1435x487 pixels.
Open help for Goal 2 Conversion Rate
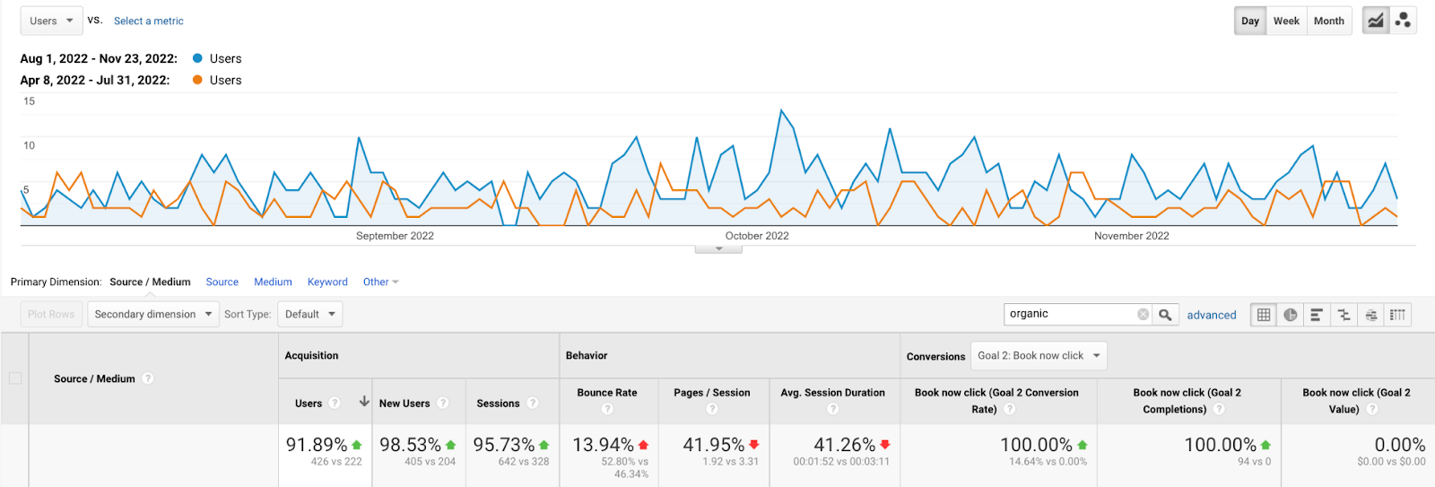pos(1009,409)
